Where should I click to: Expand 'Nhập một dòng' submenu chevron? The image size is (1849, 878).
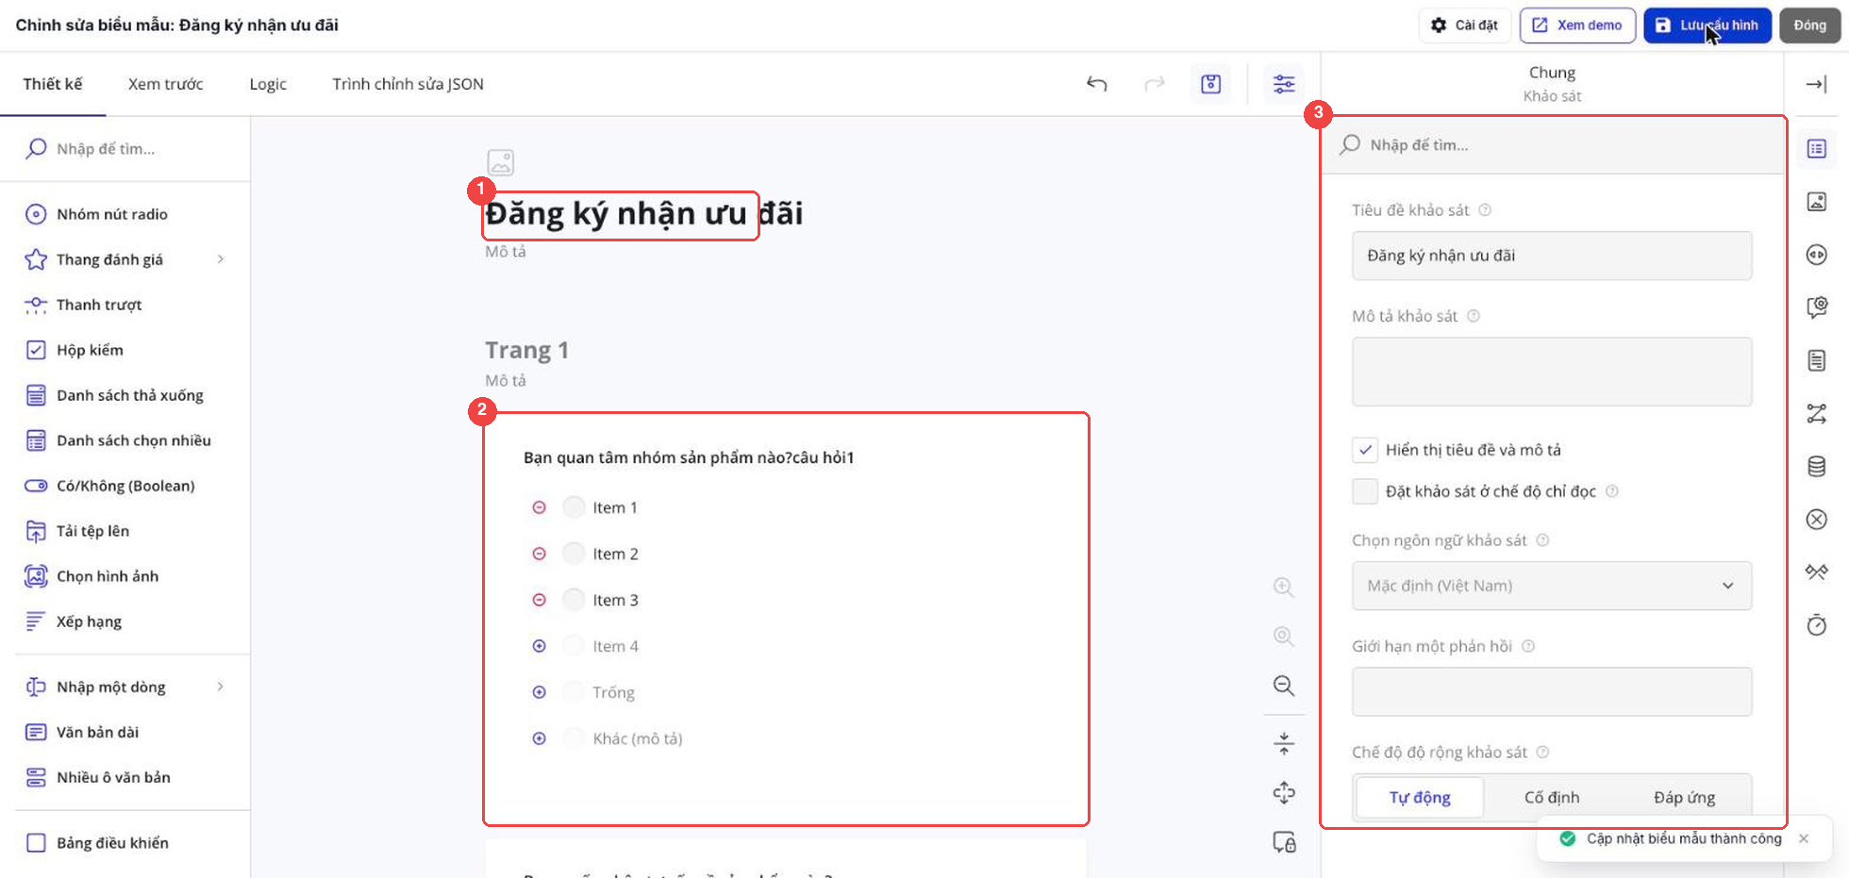[x=221, y=687]
